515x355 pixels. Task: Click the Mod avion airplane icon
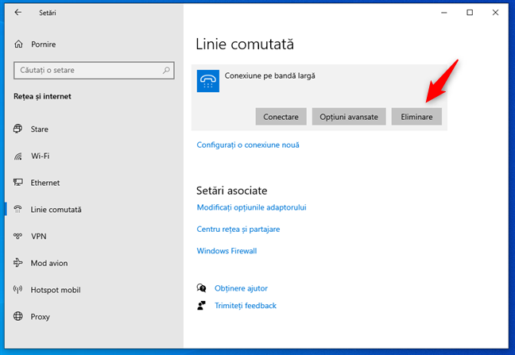[18, 263]
